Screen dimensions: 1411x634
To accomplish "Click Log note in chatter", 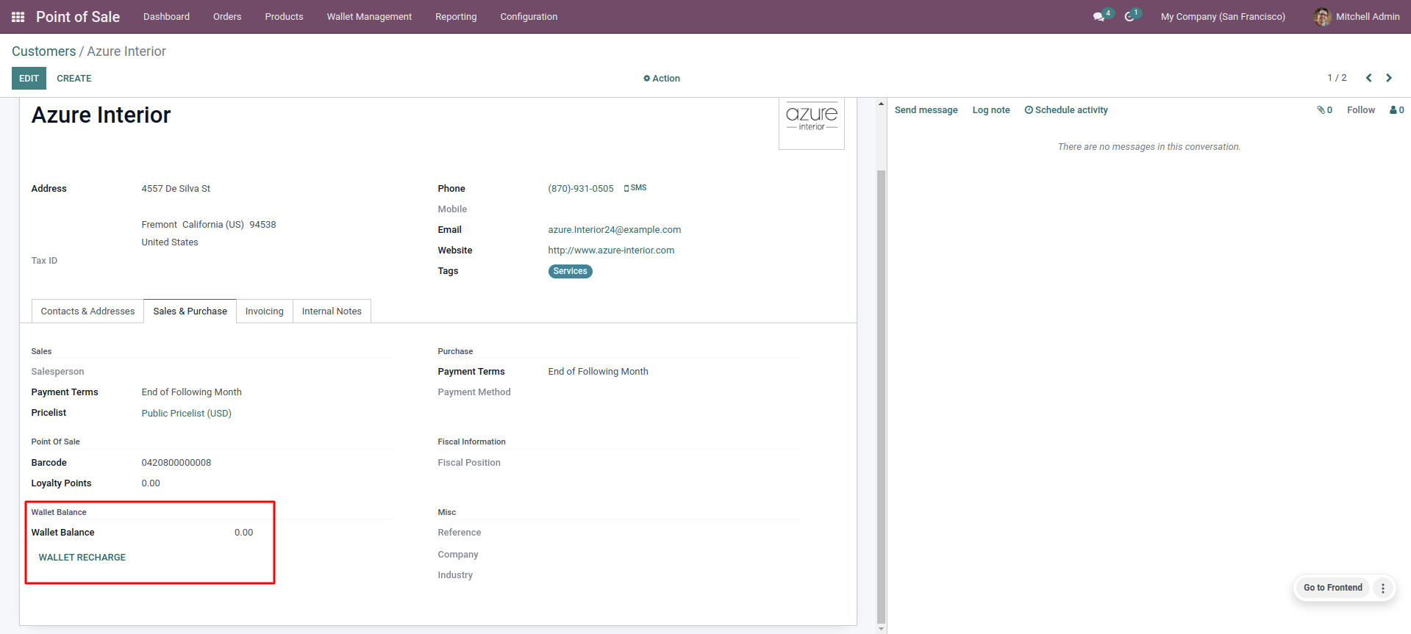I will (x=991, y=110).
